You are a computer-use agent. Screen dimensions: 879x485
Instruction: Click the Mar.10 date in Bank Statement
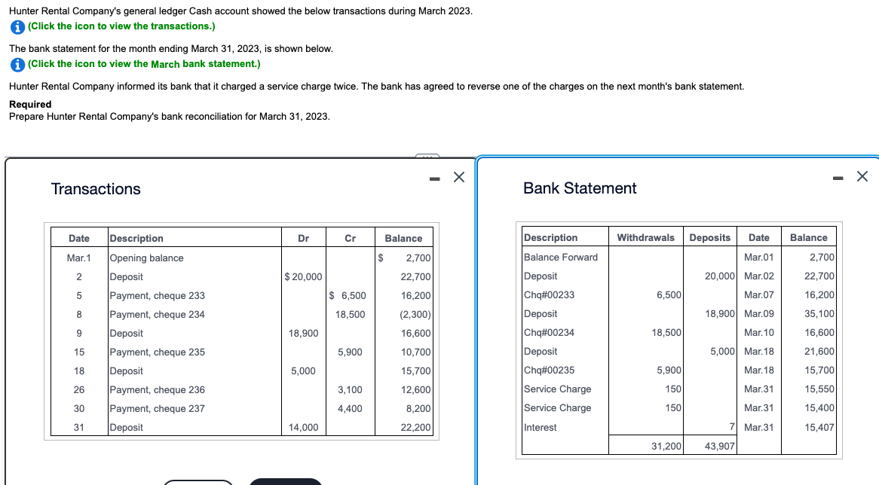(x=759, y=333)
